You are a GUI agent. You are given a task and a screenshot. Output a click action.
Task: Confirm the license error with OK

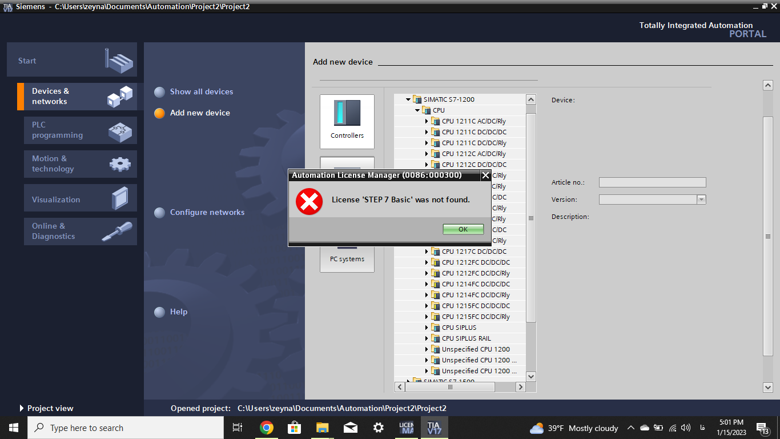[463, 229]
